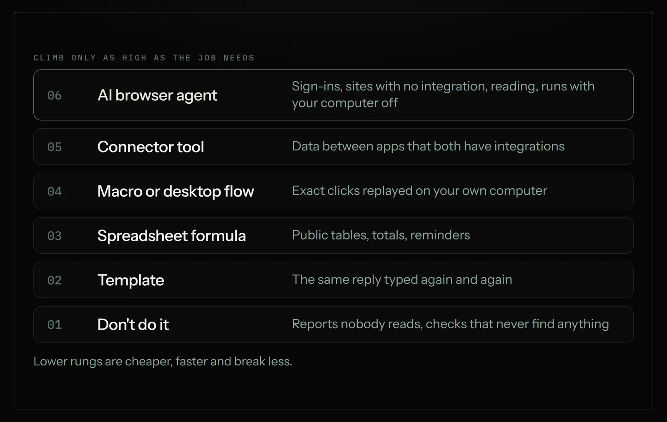Click 'Public tables, totals, reminders' text
The width and height of the screenshot is (667, 422).
tap(381, 235)
